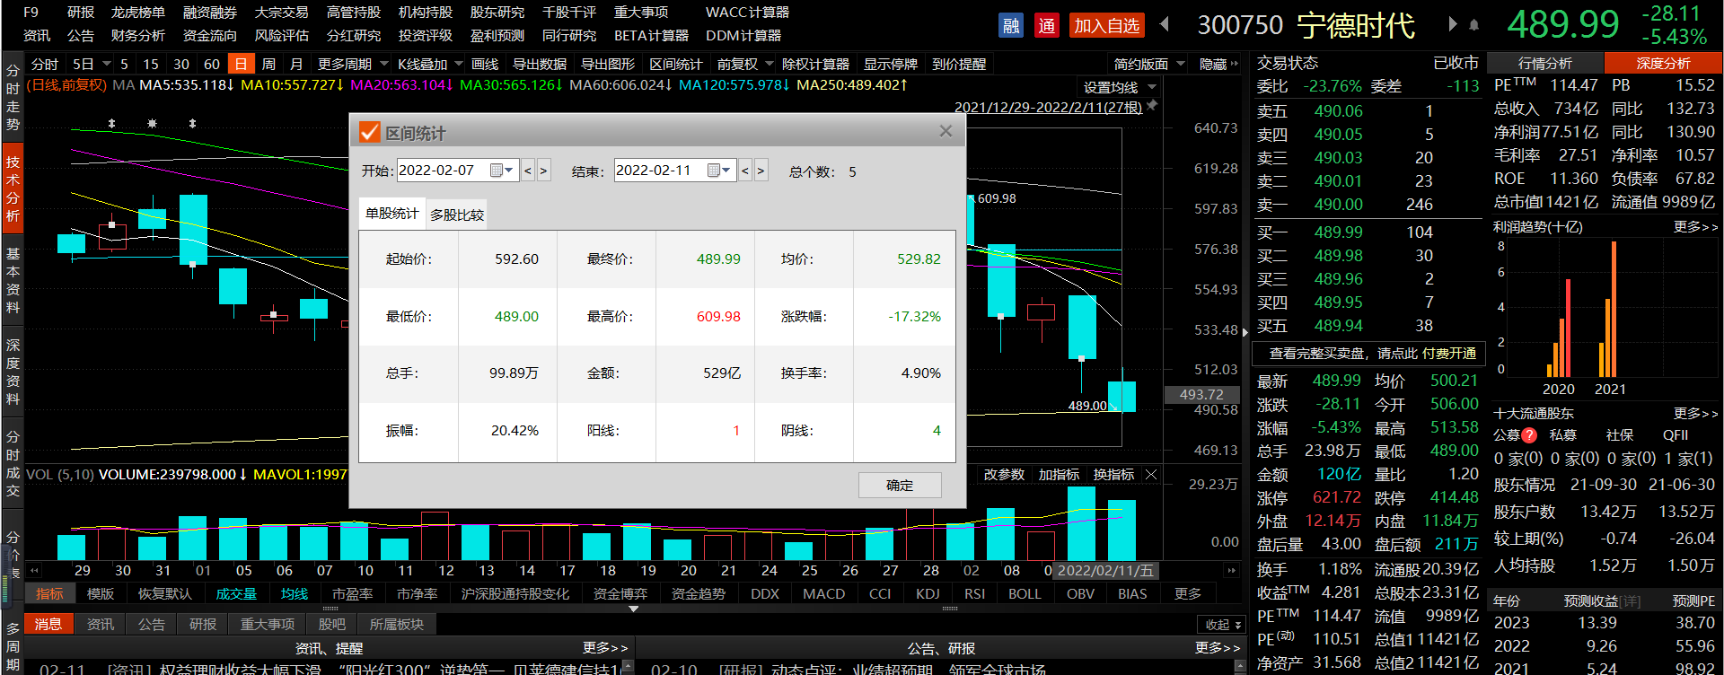Screen dimensions: 1724x675
Task: Select the 日 daily K-line period
Action: (x=240, y=64)
